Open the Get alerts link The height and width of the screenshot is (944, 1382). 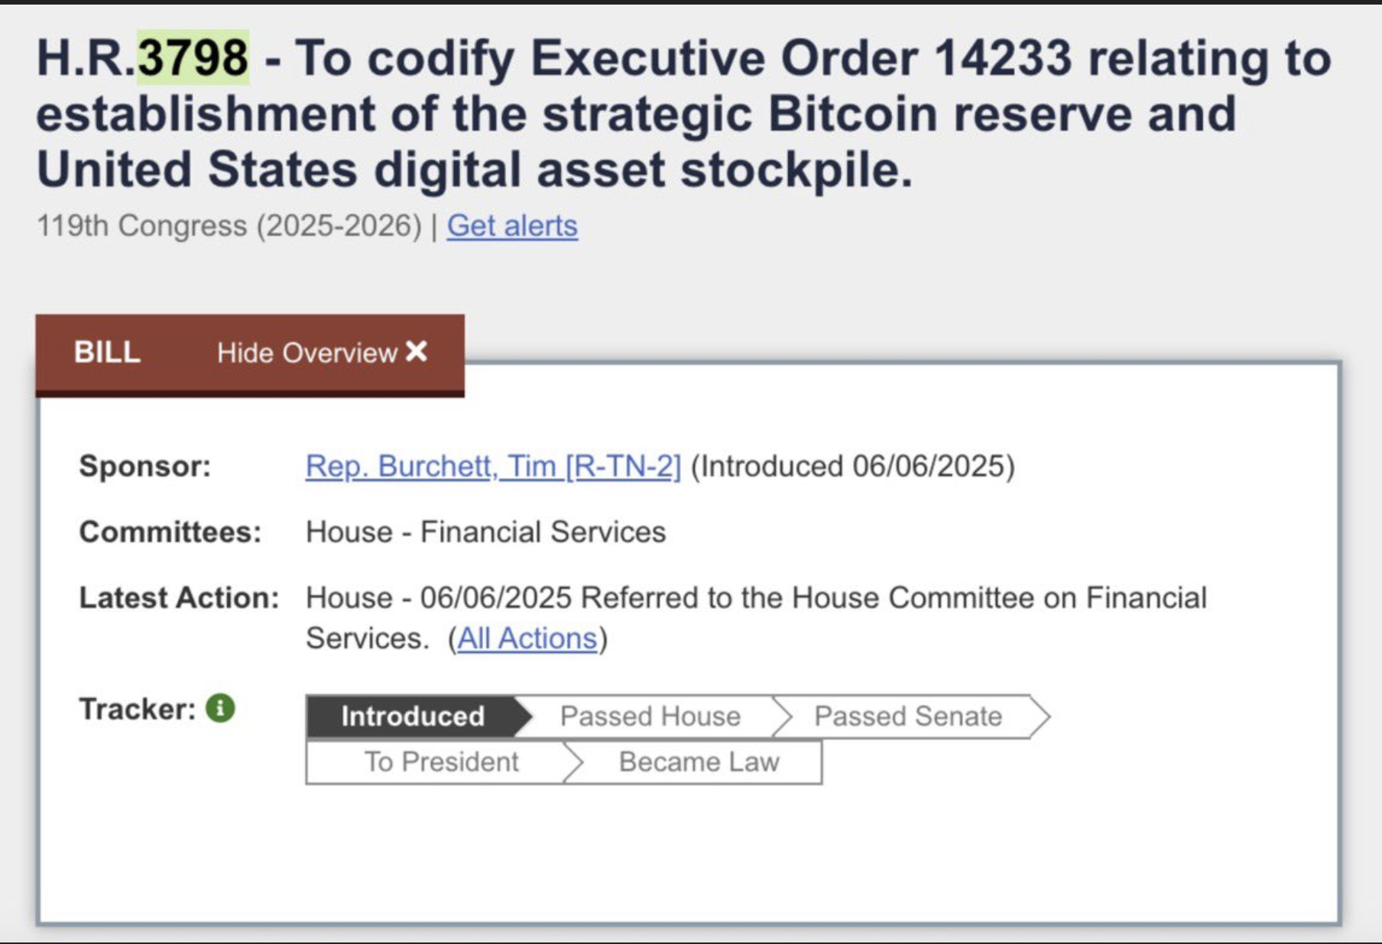[512, 225]
